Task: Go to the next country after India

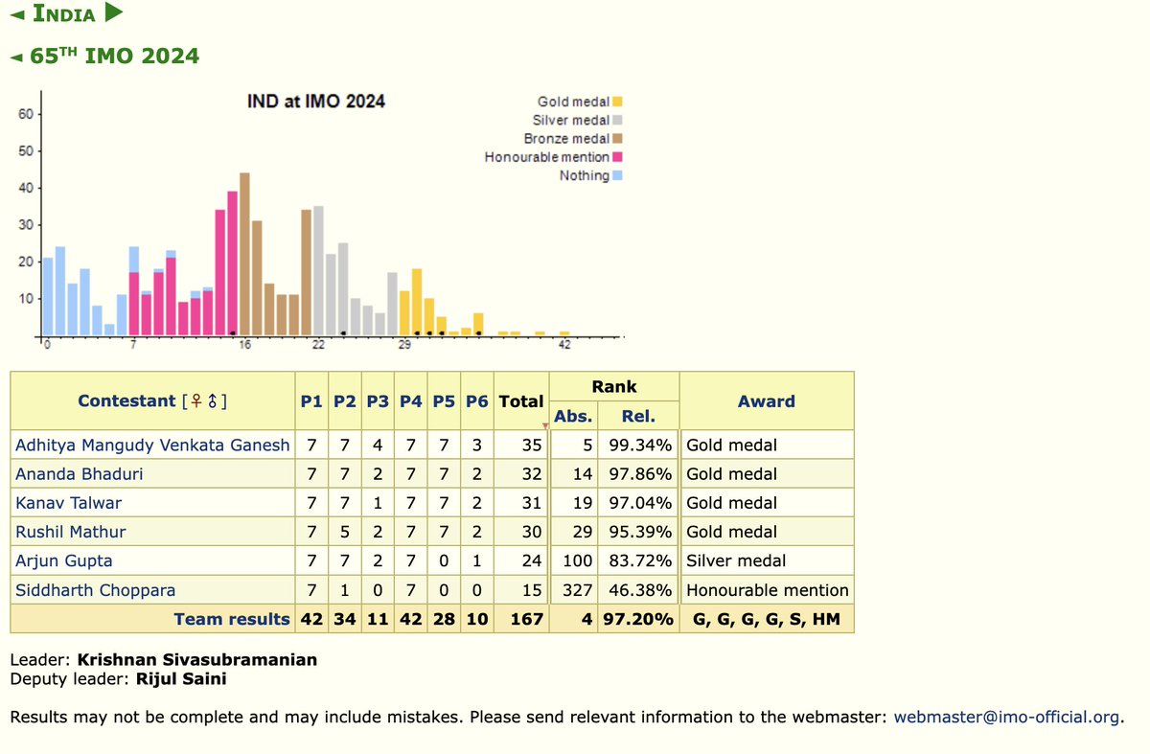Action: [x=114, y=13]
